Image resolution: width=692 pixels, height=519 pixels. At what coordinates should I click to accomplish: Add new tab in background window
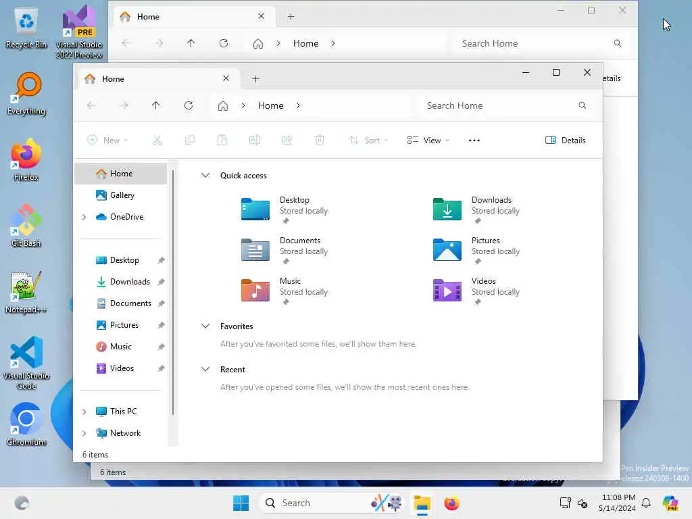coord(291,17)
